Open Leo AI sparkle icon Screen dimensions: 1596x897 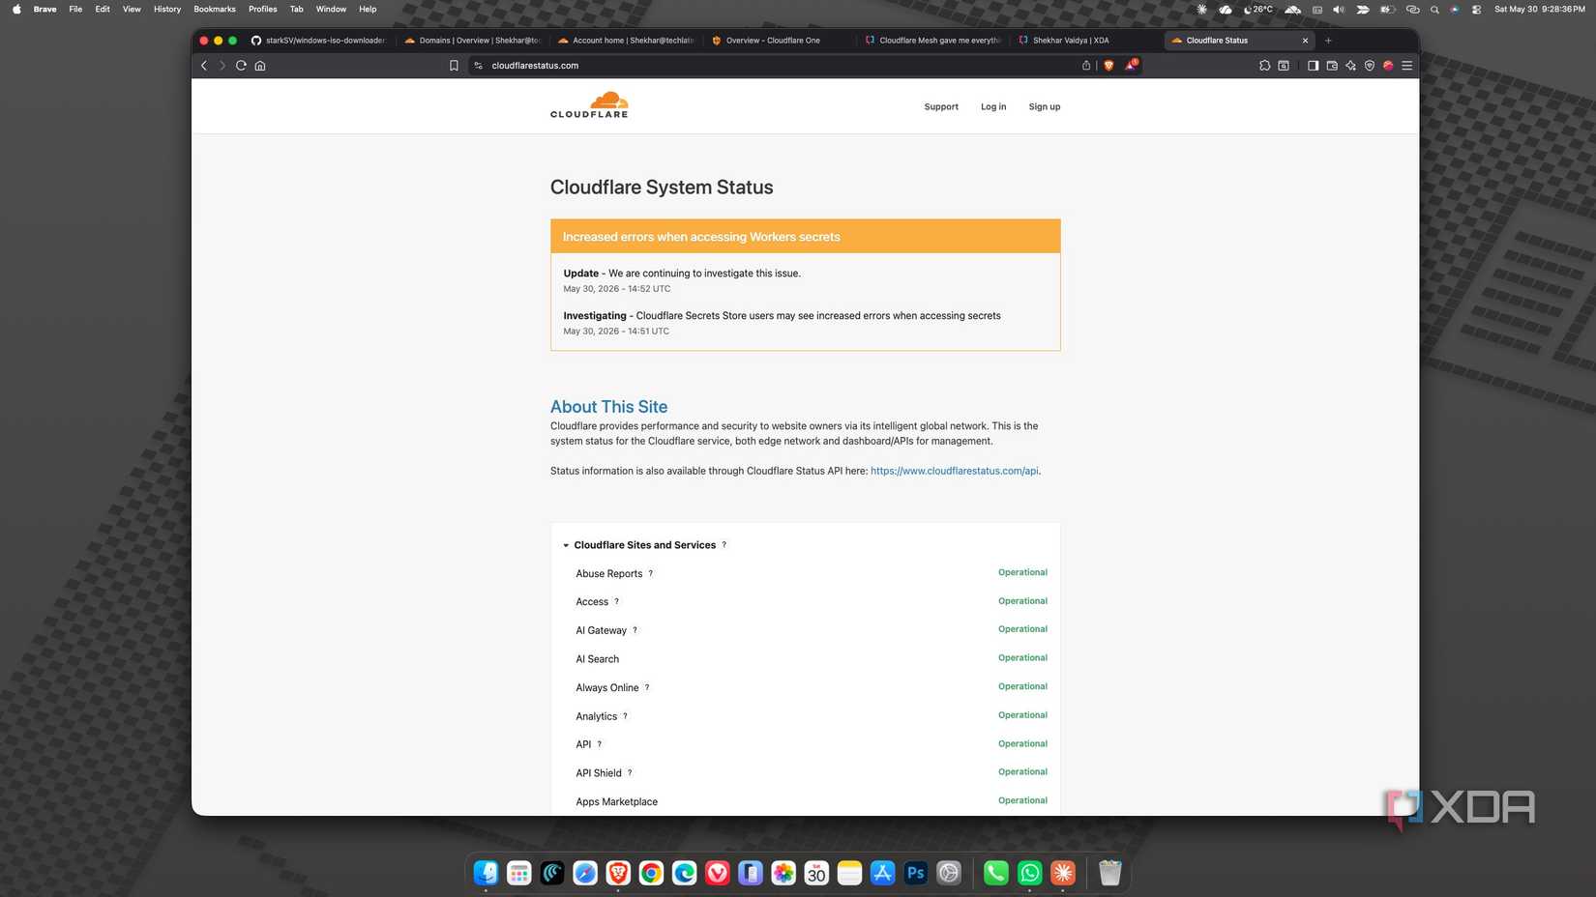click(1350, 66)
